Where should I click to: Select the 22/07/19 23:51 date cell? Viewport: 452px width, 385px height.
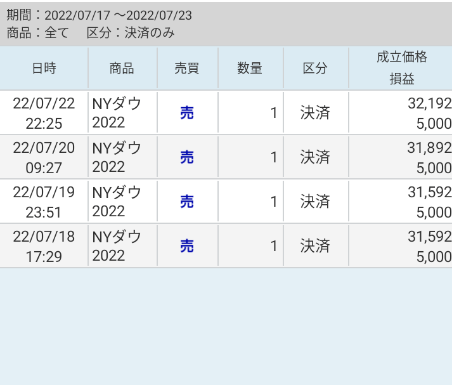[44, 202]
